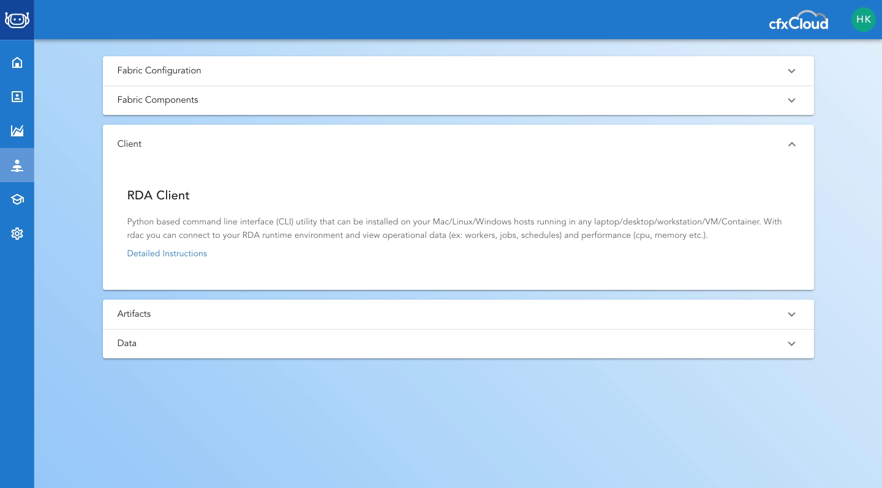882x488 pixels.
Task: Click the Fabric Configuration header label
Action: click(x=159, y=71)
